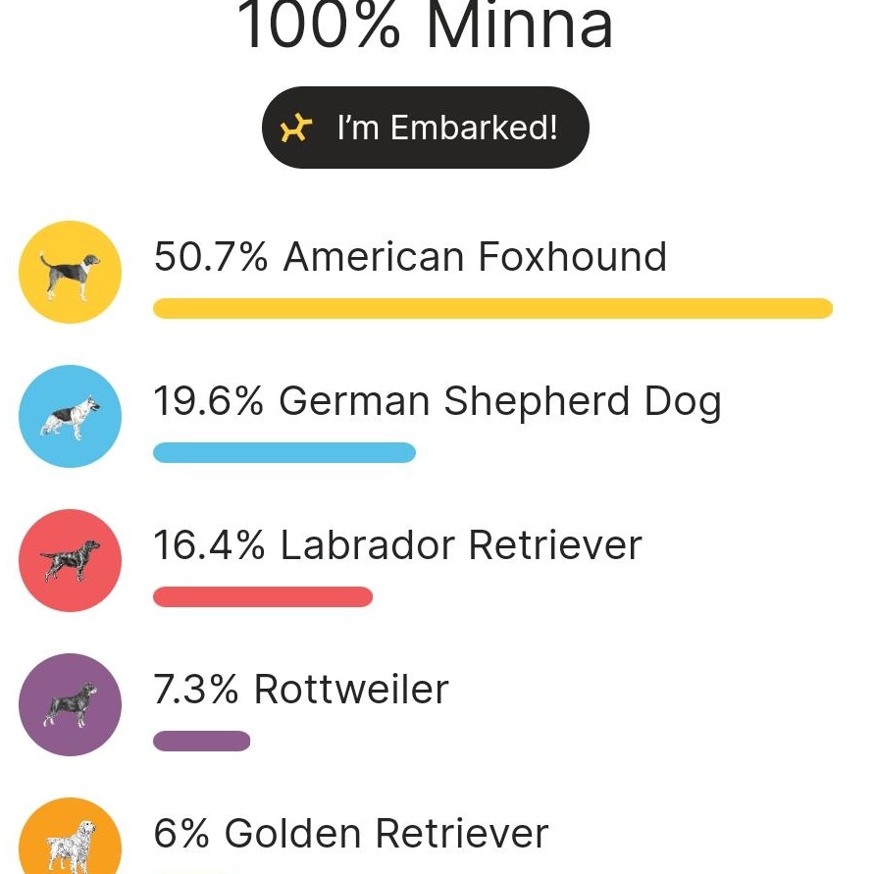Tap the red Labrador Retriever percentage bar
The height and width of the screenshot is (874, 875).
[x=263, y=596]
